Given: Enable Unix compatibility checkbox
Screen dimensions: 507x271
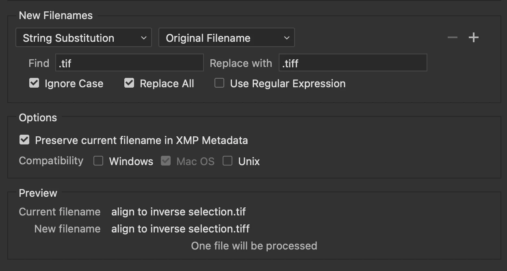Looking at the screenshot, I should pos(227,161).
